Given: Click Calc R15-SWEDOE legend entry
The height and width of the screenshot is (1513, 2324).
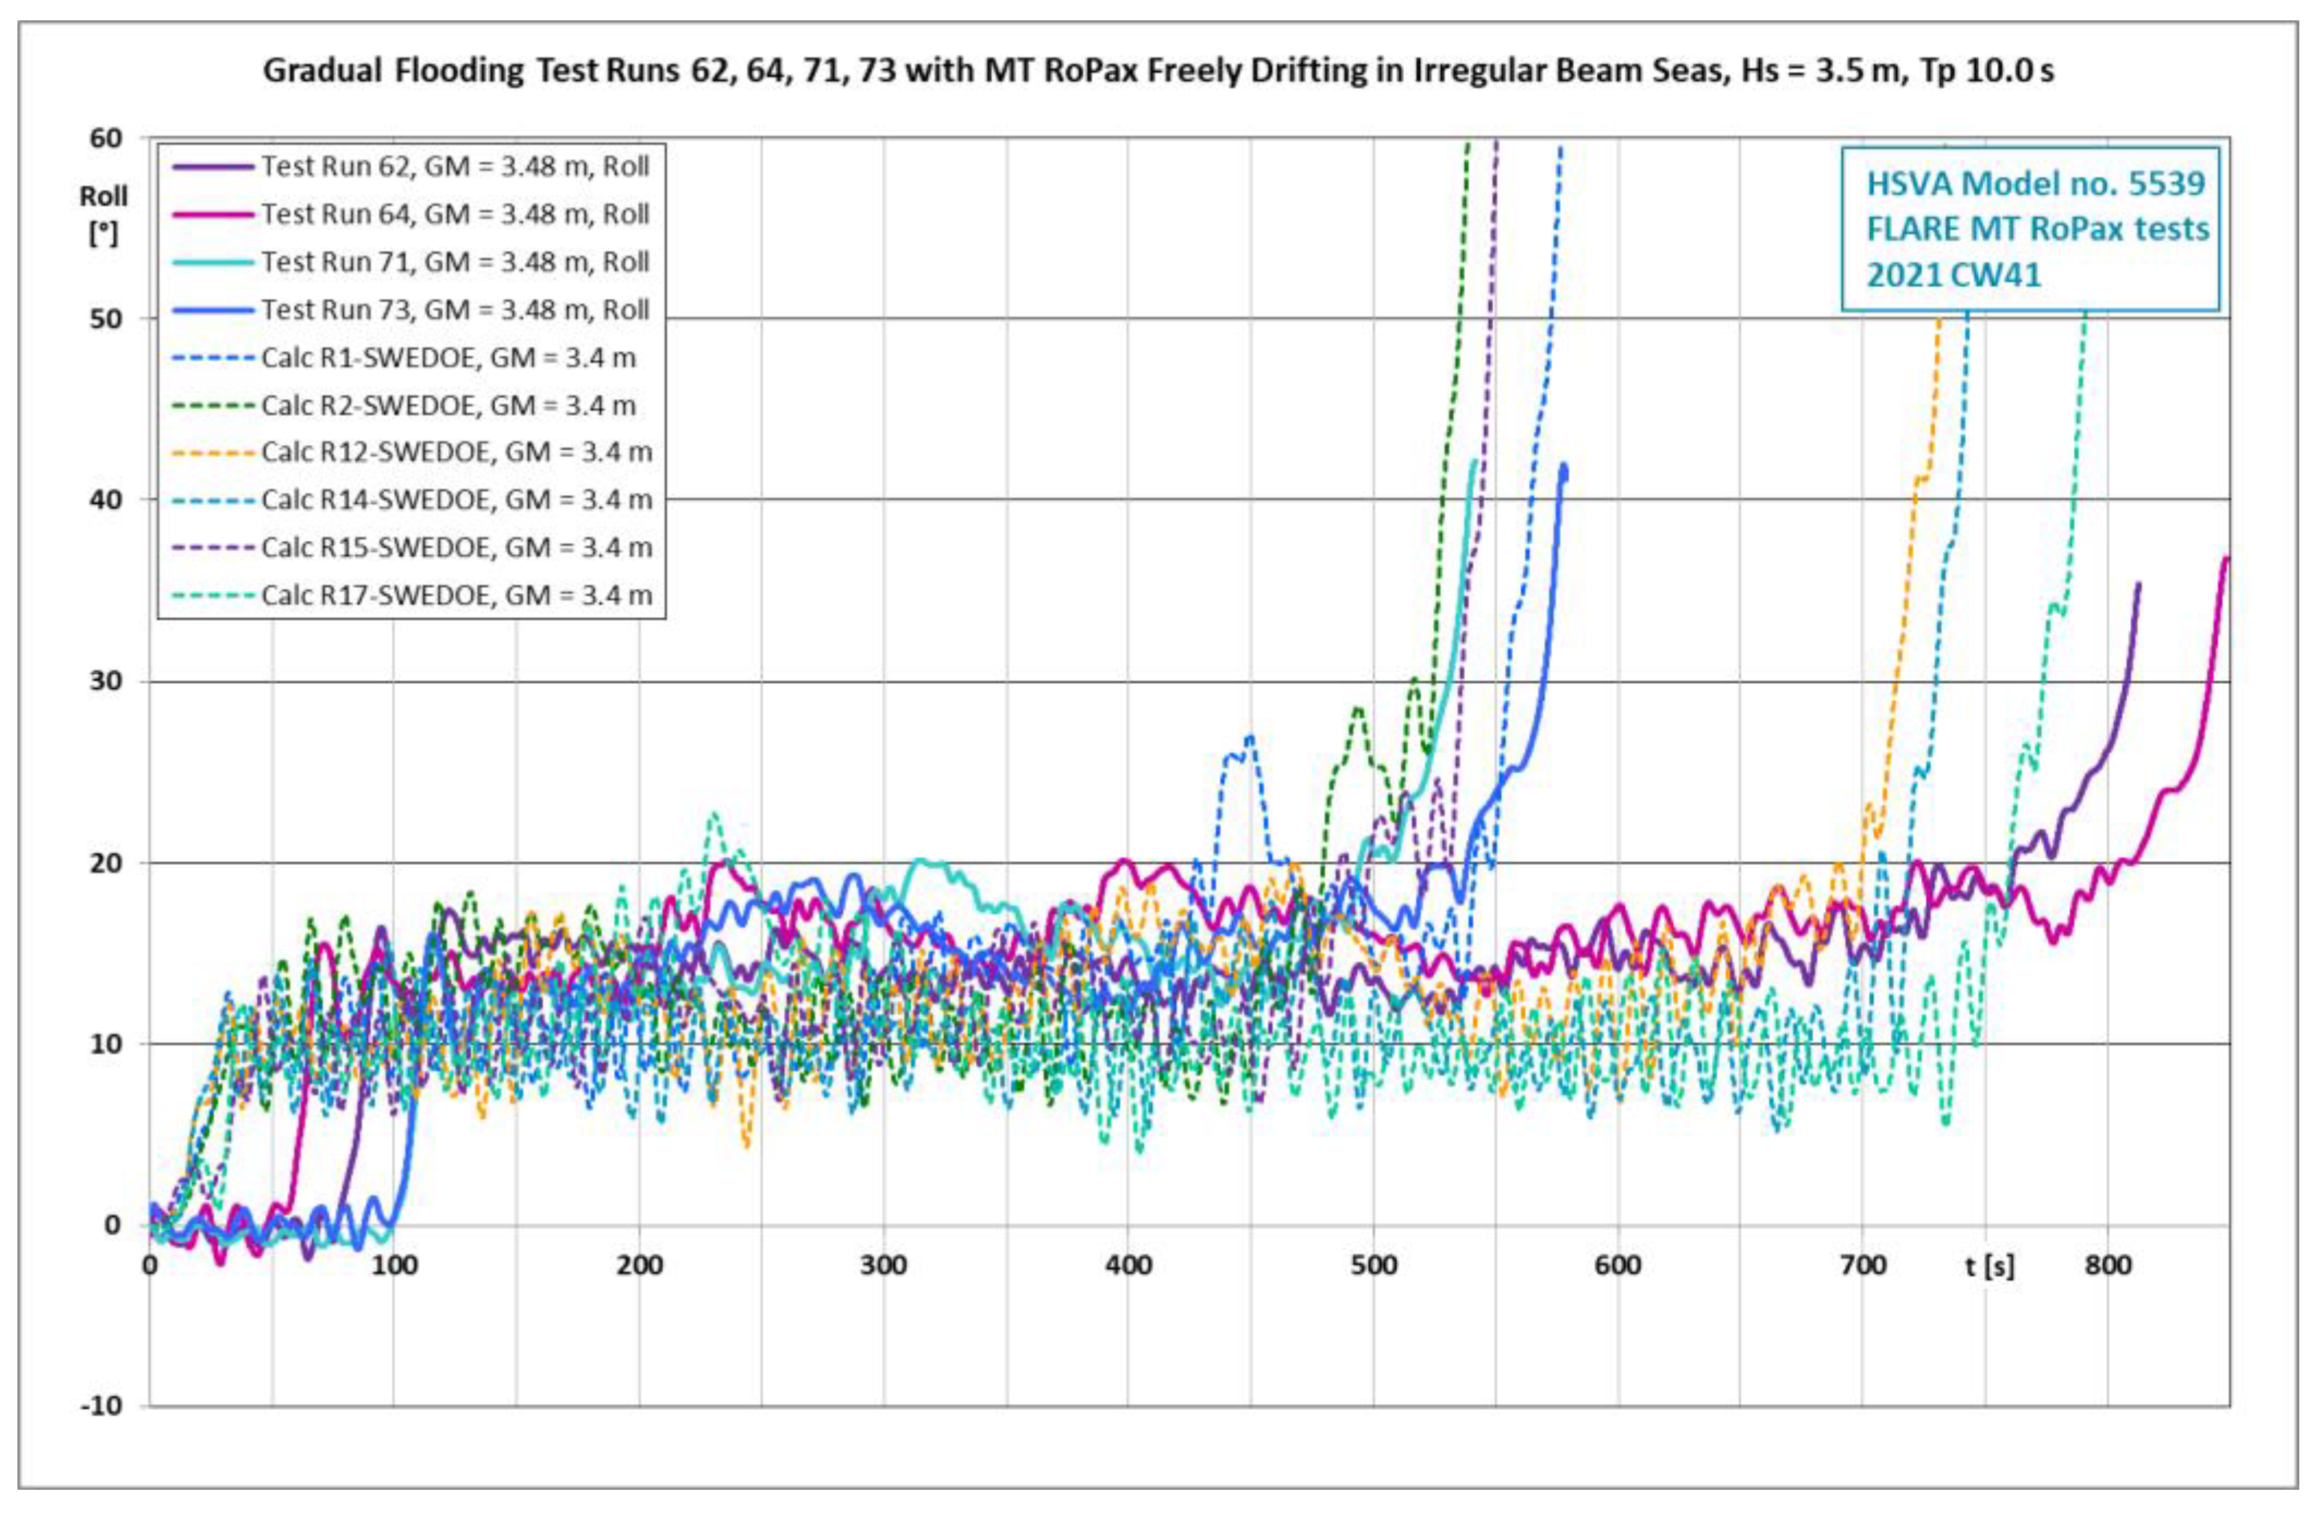Looking at the screenshot, I should [456, 548].
